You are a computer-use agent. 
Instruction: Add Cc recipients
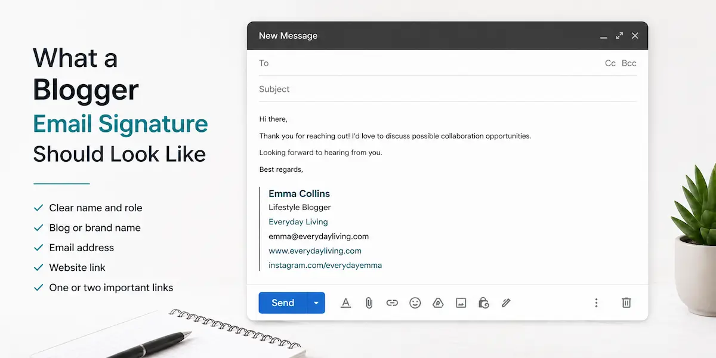(x=610, y=63)
